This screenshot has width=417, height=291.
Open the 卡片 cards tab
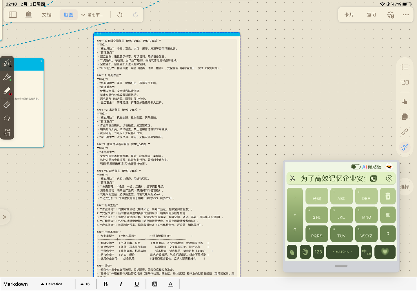[x=349, y=15]
